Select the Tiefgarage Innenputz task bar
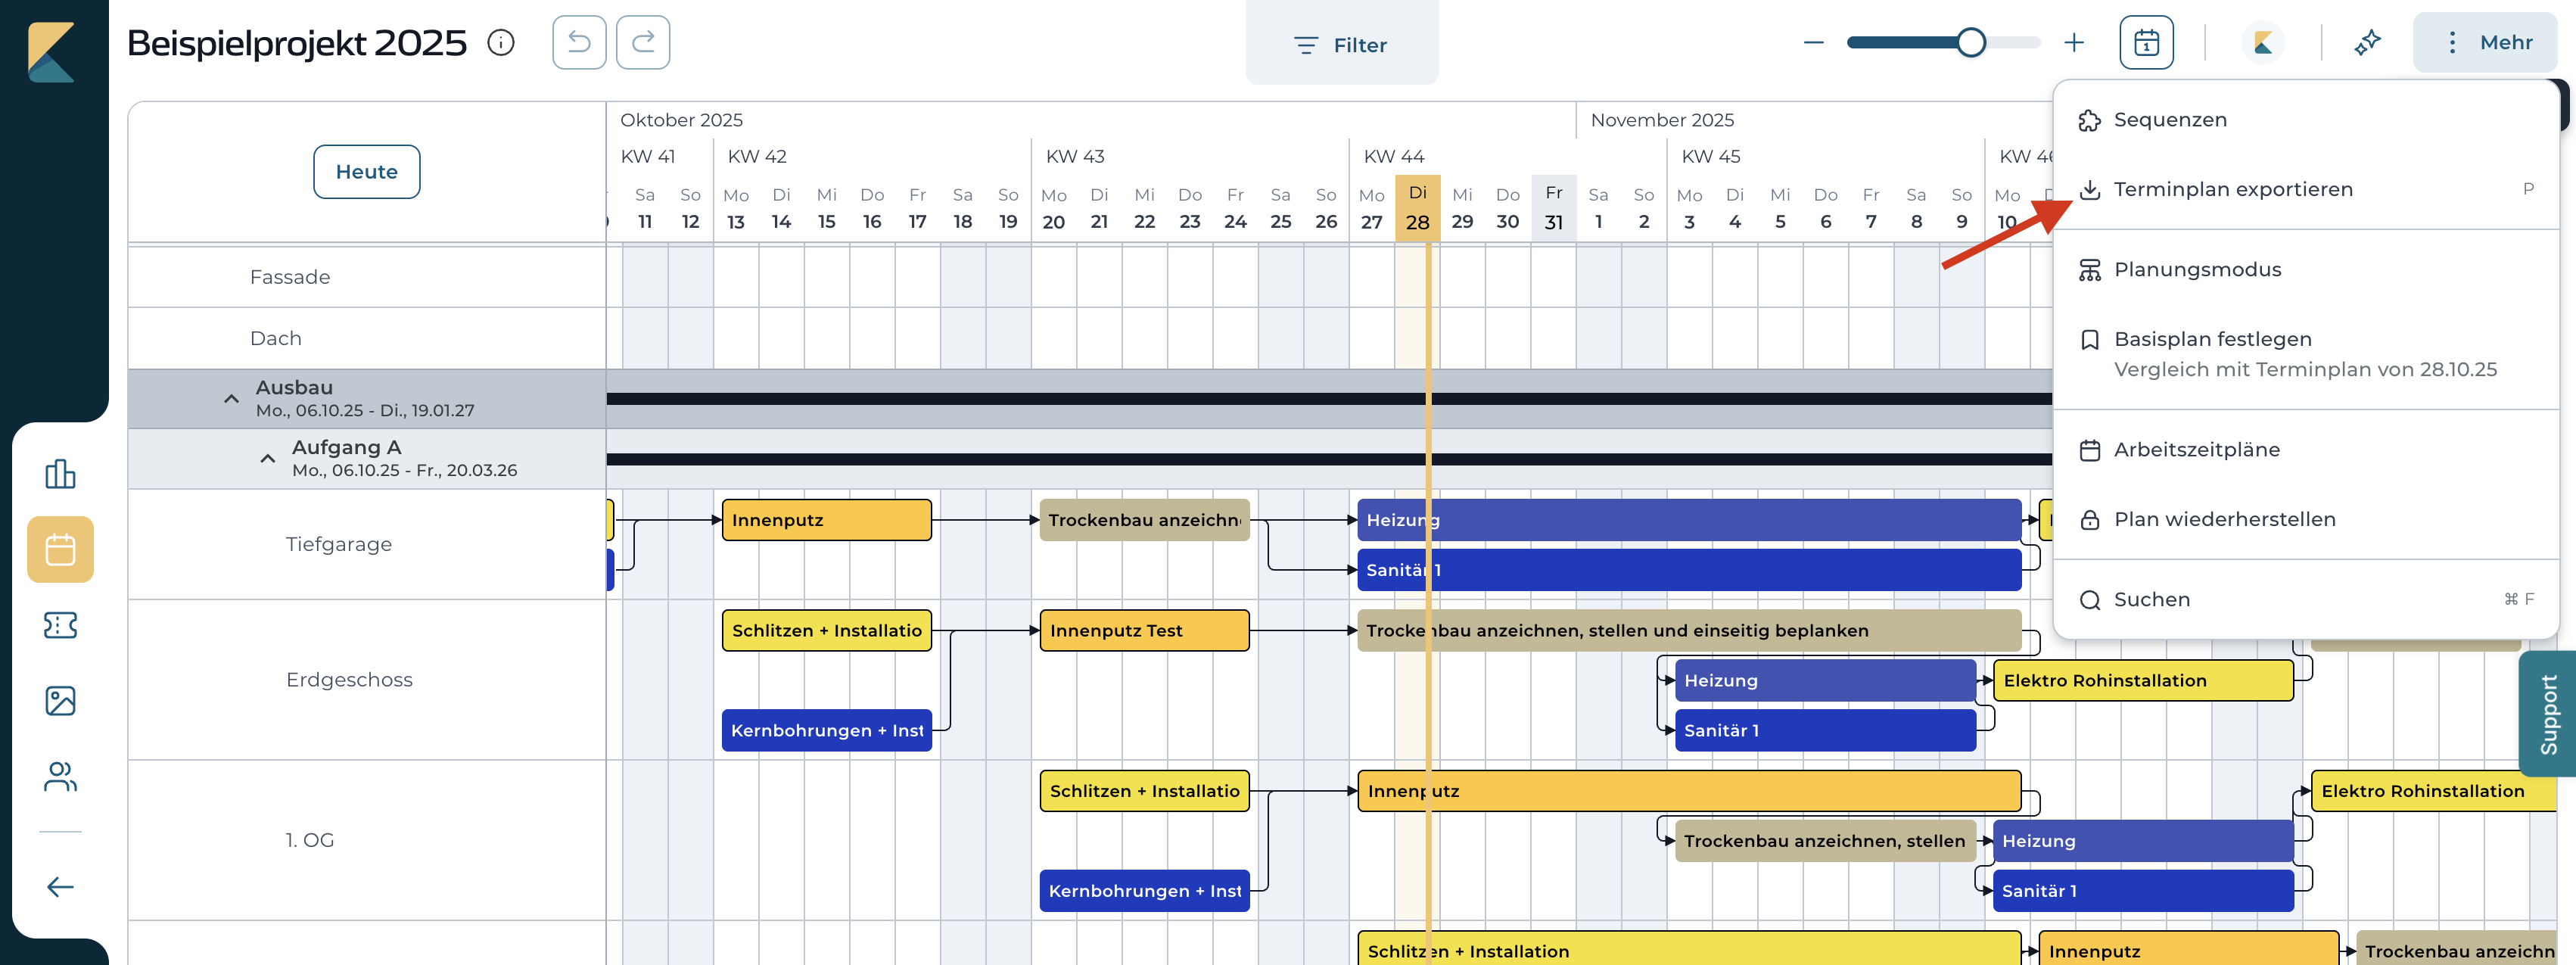This screenshot has height=965, width=2576. pos(826,520)
